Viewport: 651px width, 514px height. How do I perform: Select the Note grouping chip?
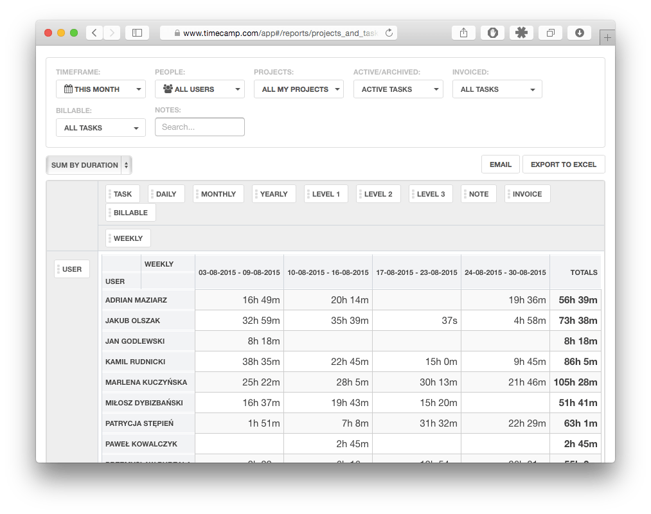pyautogui.click(x=479, y=194)
